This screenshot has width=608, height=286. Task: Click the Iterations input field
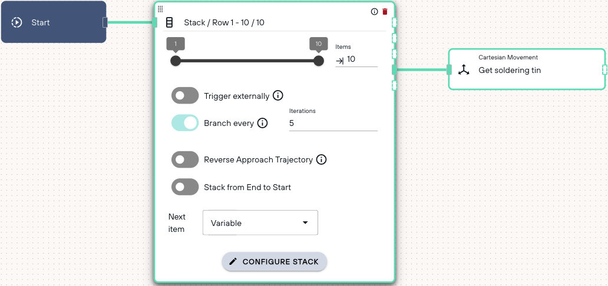pos(333,124)
